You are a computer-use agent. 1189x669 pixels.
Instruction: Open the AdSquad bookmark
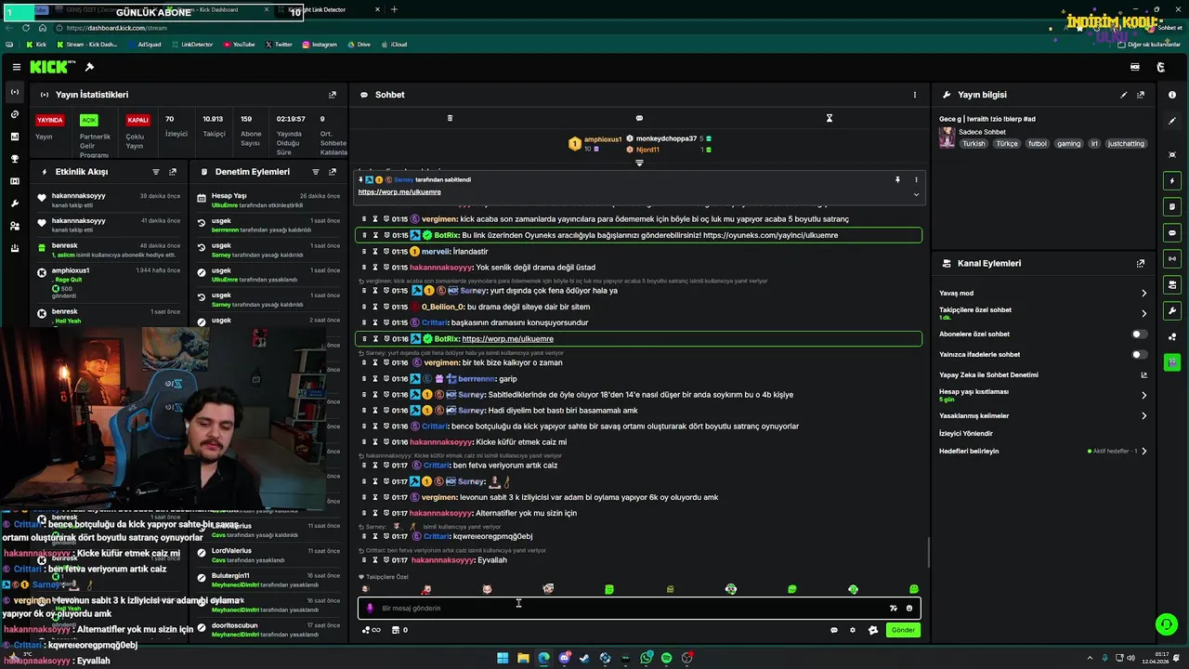144,45
